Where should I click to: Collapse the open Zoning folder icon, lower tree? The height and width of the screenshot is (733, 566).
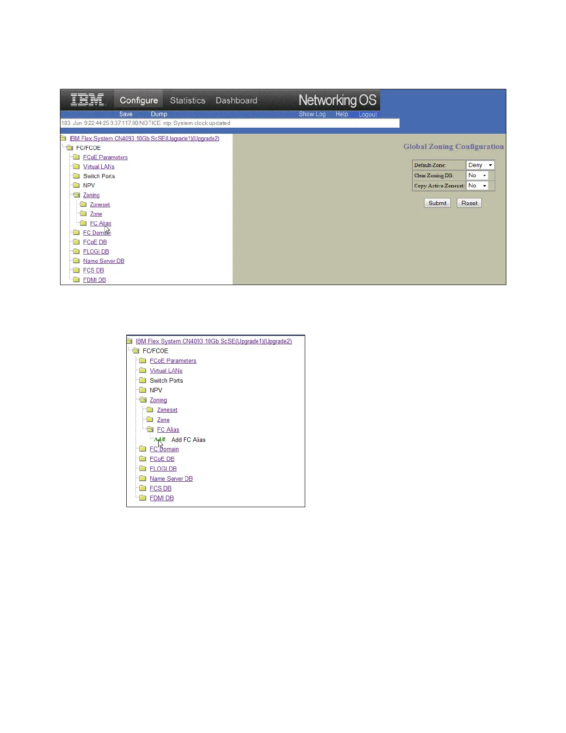point(143,400)
